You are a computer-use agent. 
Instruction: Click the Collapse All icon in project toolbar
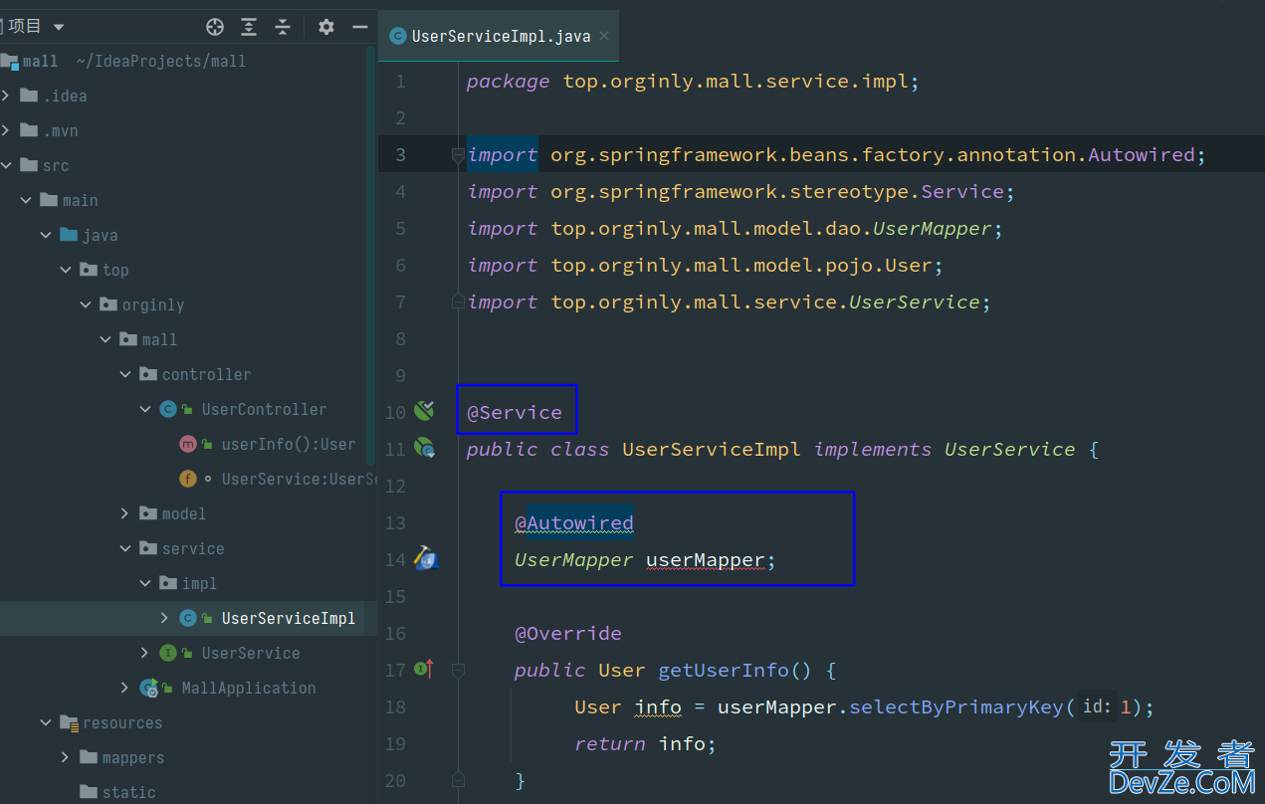[283, 27]
